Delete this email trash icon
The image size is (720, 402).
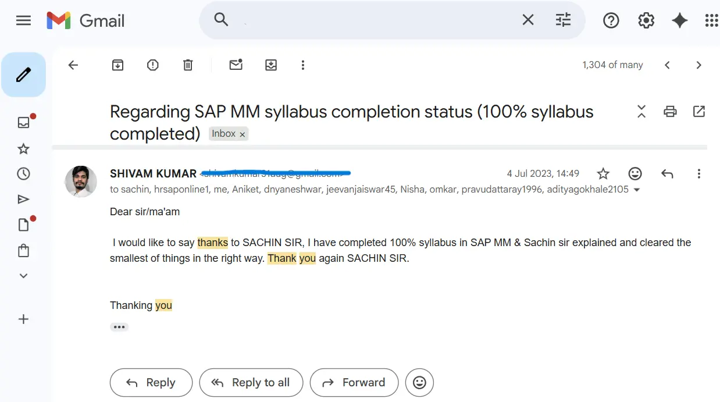(x=188, y=65)
